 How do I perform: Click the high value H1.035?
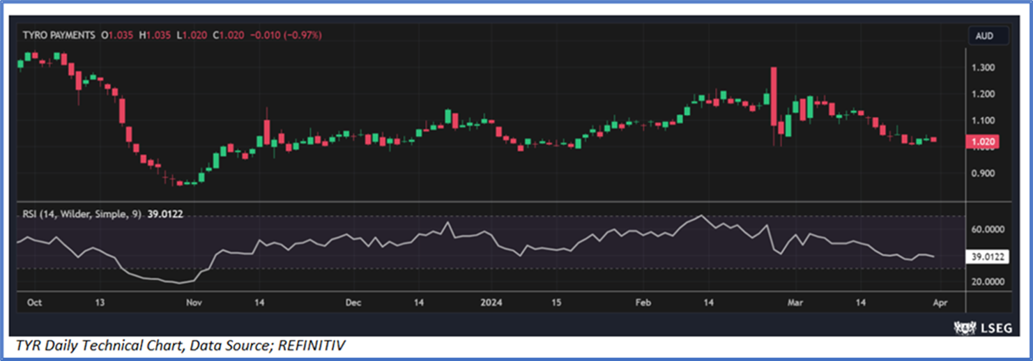pyautogui.click(x=154, y=35)
